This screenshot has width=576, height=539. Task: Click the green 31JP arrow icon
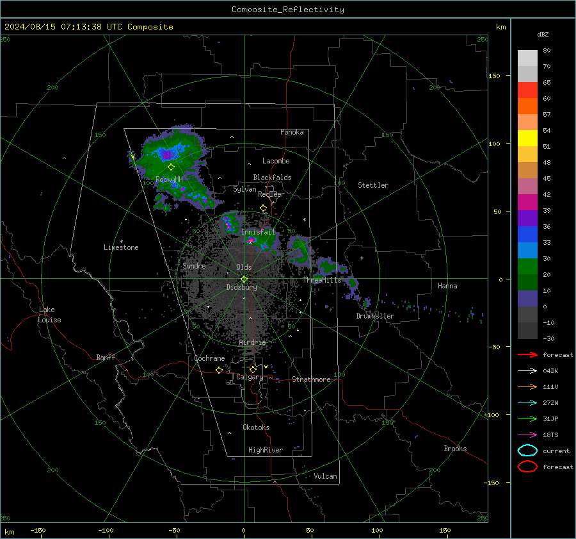pyautogui.click(x=527, y=419)
